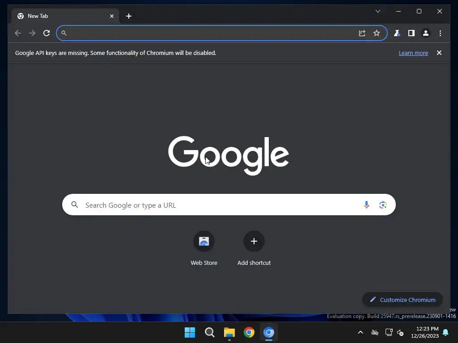Click magnifier icon in Google search box
Viewport: 458px width, 343px height.
pyautogui.click(x=75, y=205)
